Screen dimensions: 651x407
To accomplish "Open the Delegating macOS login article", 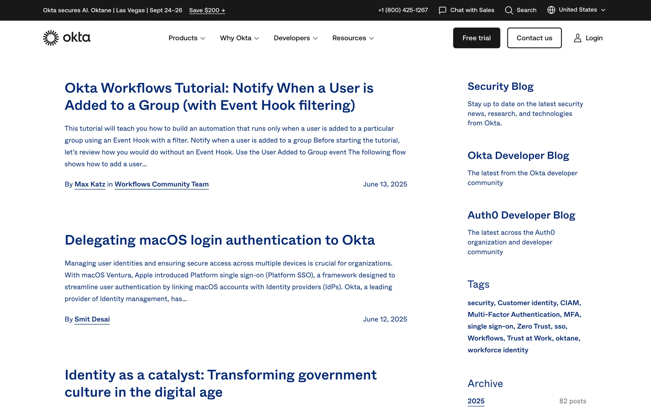I will [220, 240].
